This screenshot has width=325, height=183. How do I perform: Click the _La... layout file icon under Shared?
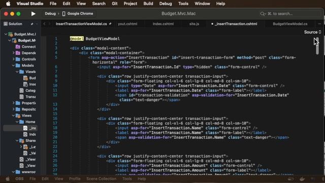(x=25, y=147)
